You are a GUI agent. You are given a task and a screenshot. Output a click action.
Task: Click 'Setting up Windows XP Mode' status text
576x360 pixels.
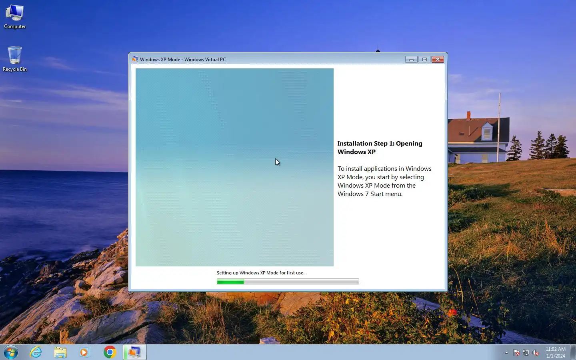coord(262,273)
